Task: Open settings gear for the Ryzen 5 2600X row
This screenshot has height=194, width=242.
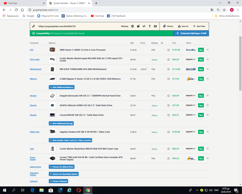Action: point(169,50)
